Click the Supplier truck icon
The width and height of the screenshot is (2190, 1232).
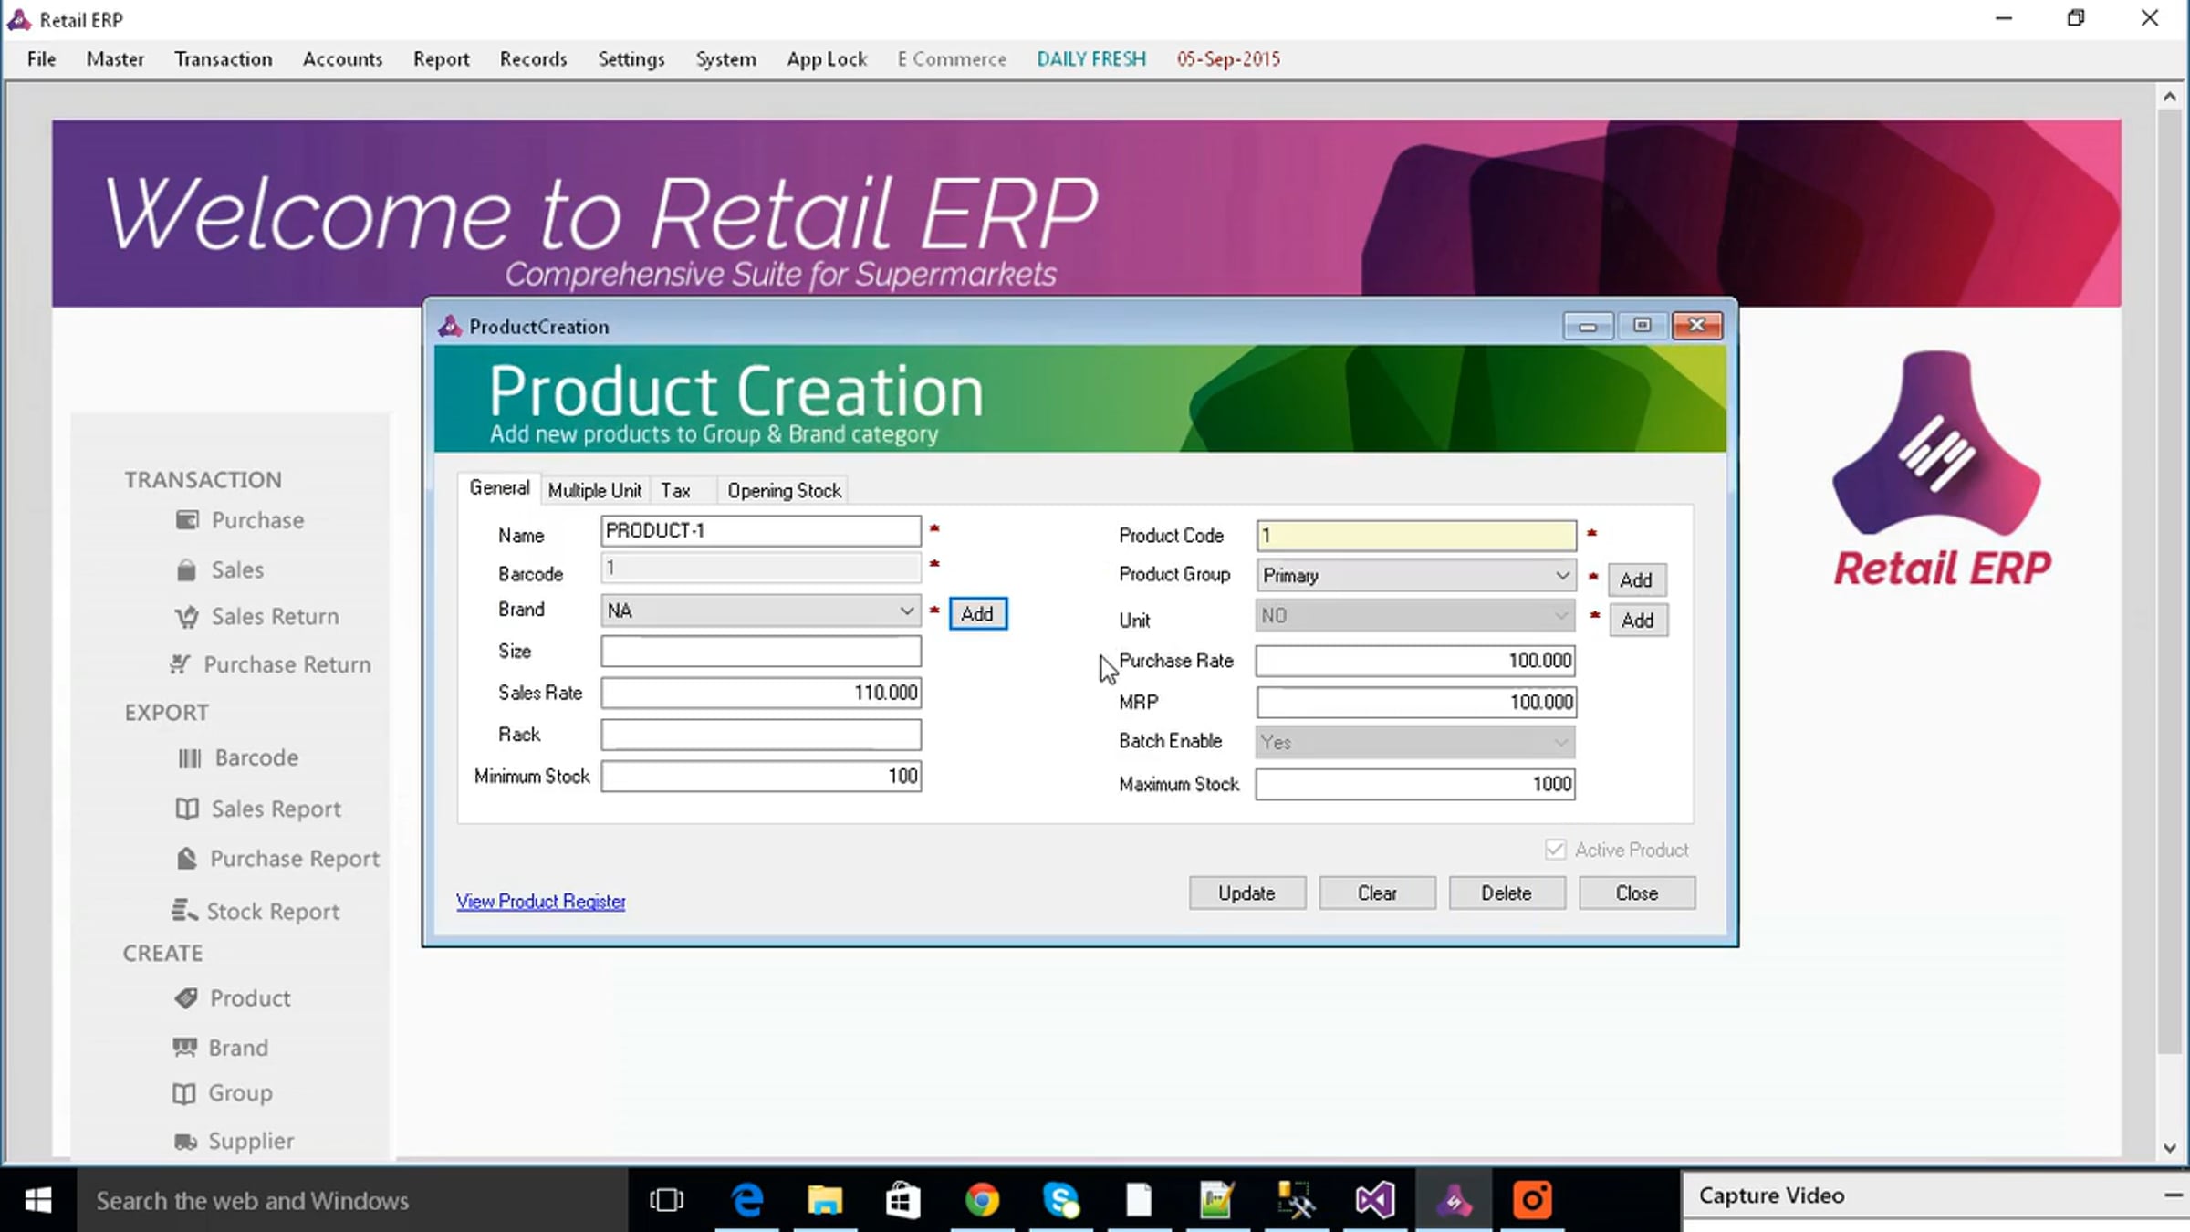[x=185, y=1142]
